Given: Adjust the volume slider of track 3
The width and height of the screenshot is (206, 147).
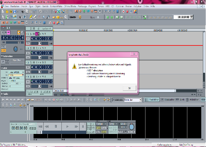Looking at the screenshot, I should [x=39, y=72].
